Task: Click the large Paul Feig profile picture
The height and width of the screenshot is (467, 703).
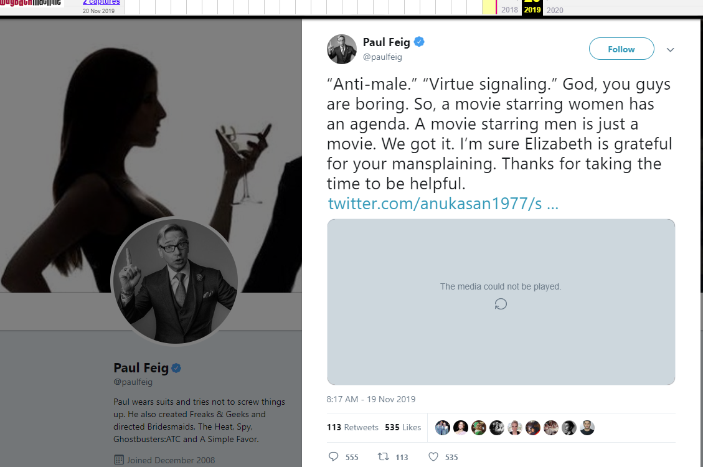Action: [x=174, y=280]
